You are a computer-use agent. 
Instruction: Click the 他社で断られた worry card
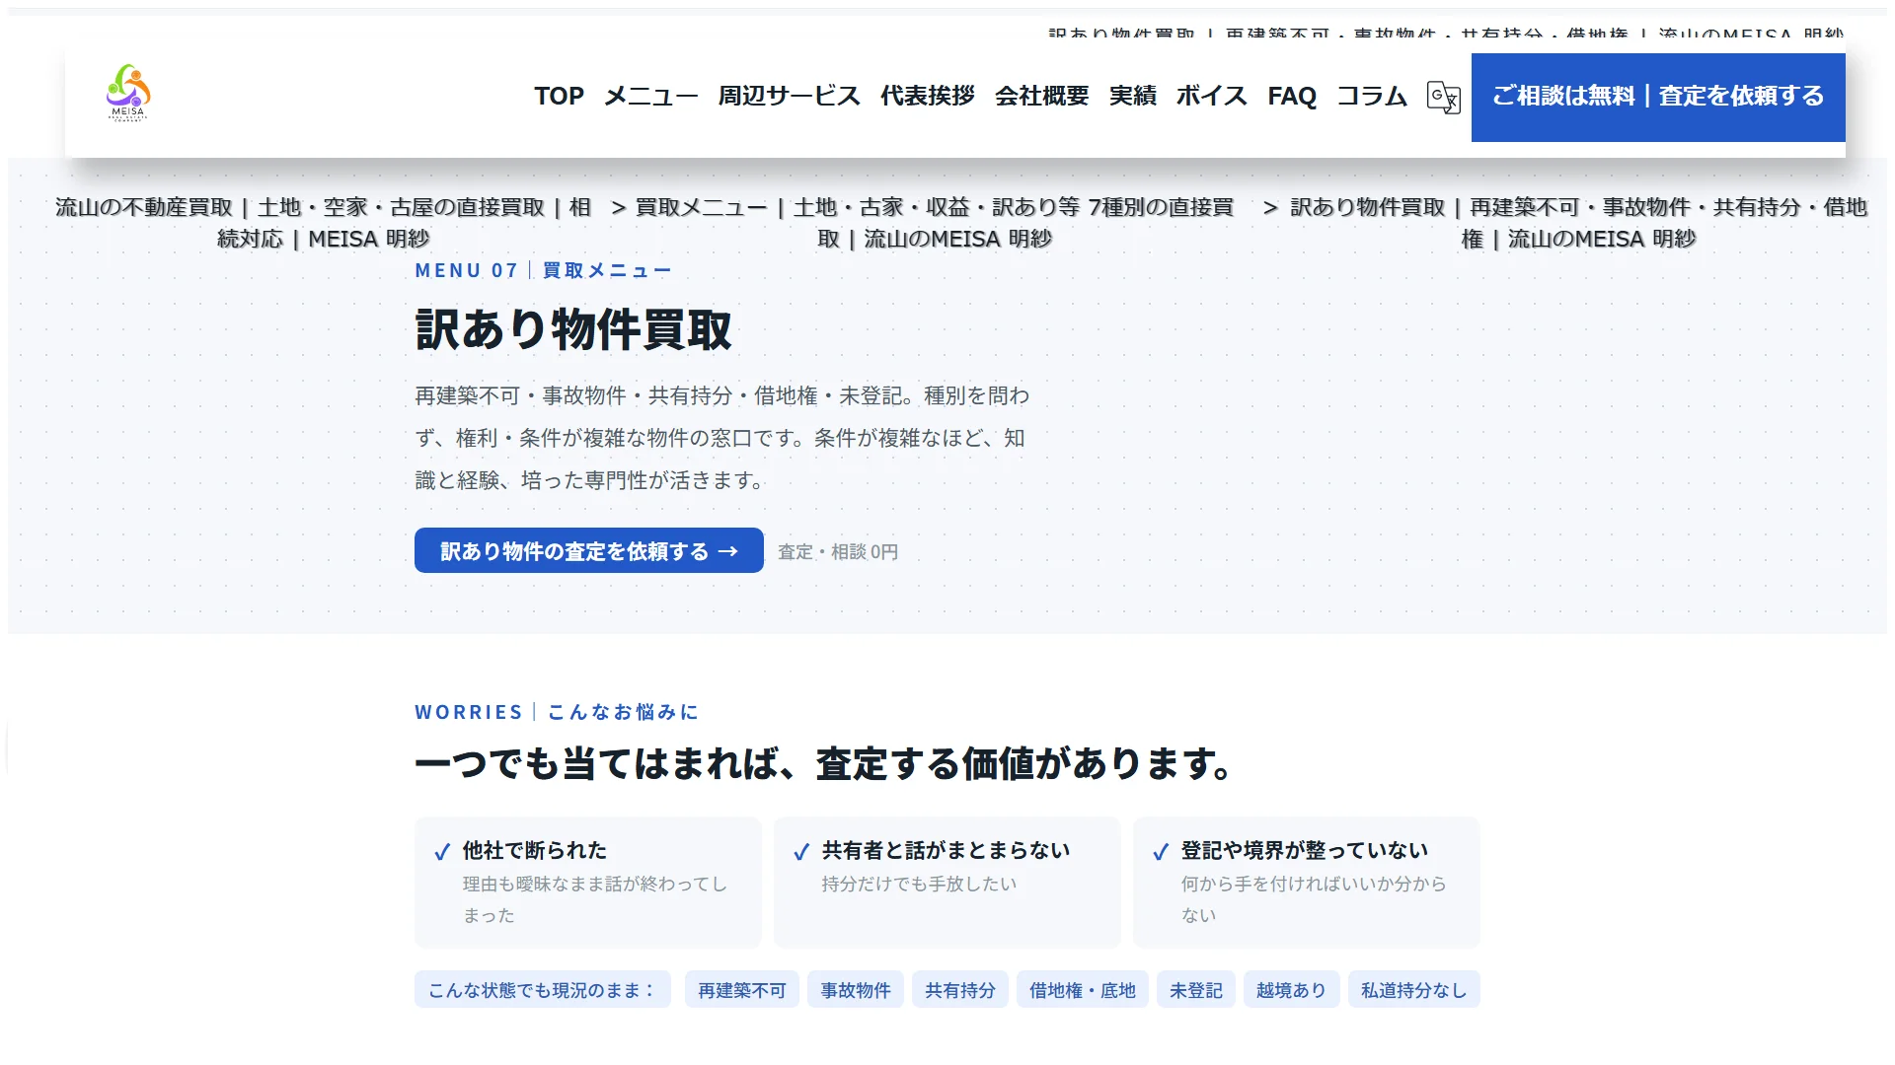(x=588, y=883)
